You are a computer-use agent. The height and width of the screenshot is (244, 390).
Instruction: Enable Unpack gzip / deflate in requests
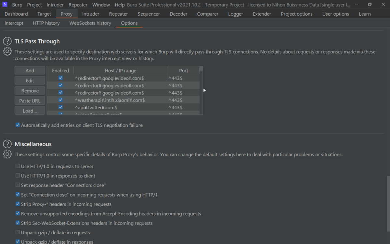coord(53,232)
